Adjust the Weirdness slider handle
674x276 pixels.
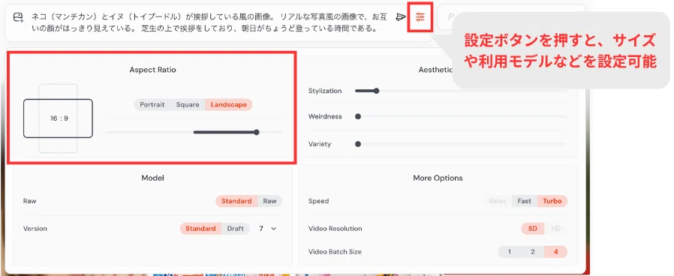pos(357,117)
